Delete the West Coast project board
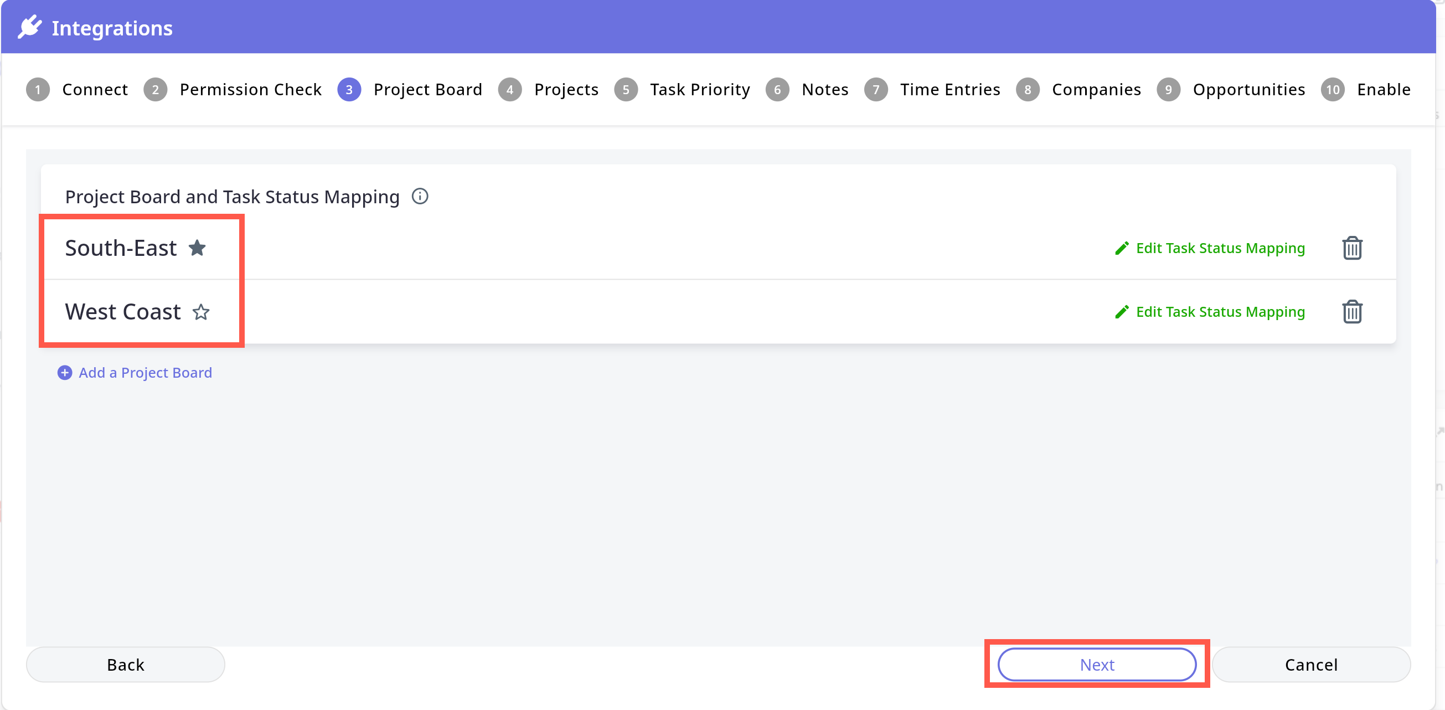 click(1352, 311)
